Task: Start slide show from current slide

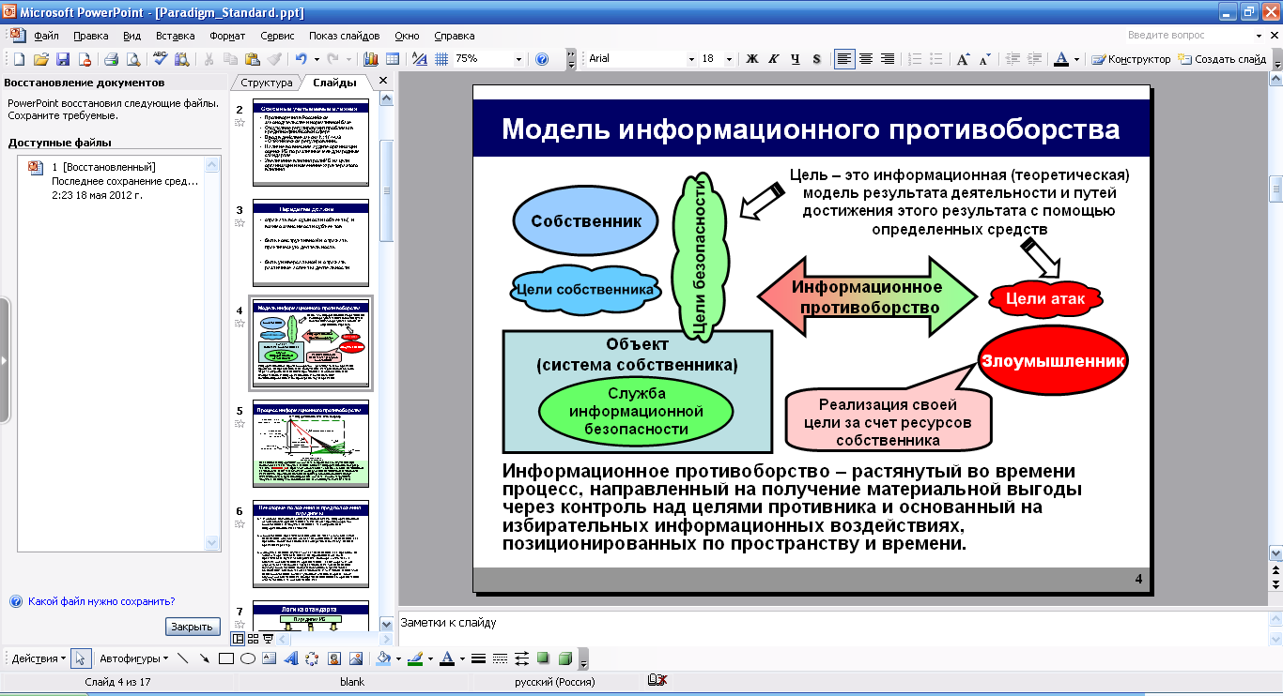Action: tap(268, 639)
